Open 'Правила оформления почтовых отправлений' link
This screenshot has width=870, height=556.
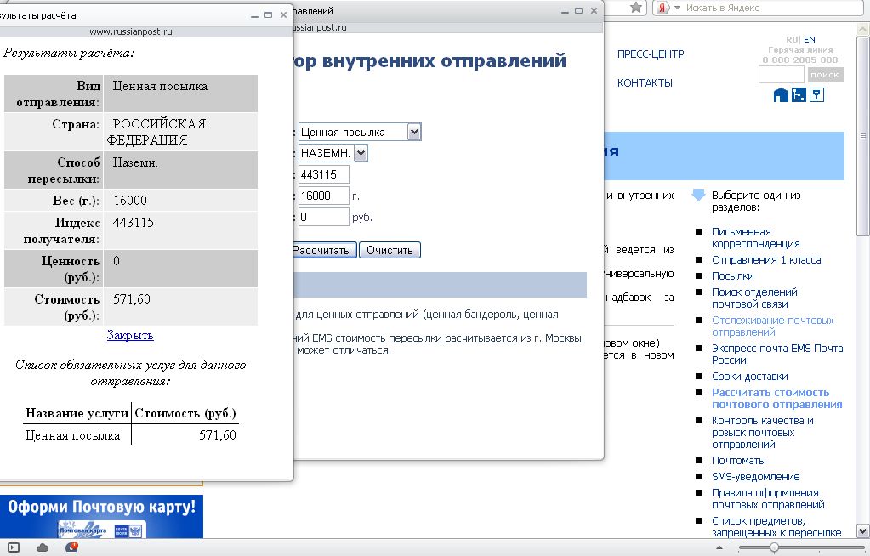[768, 499]
